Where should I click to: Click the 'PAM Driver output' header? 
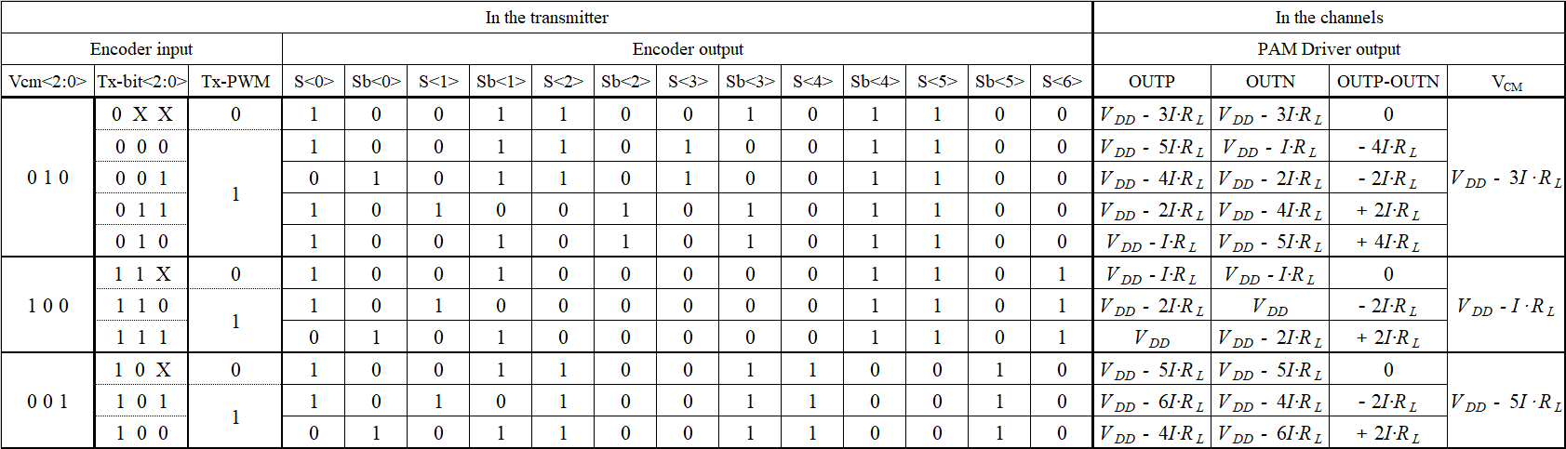(1329, 49)
